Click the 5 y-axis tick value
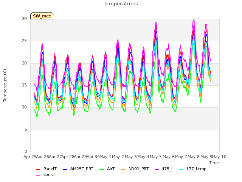 tap(26, 129)
